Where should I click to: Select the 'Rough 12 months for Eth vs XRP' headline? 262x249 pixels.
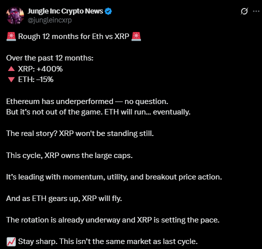pos(73,36)
